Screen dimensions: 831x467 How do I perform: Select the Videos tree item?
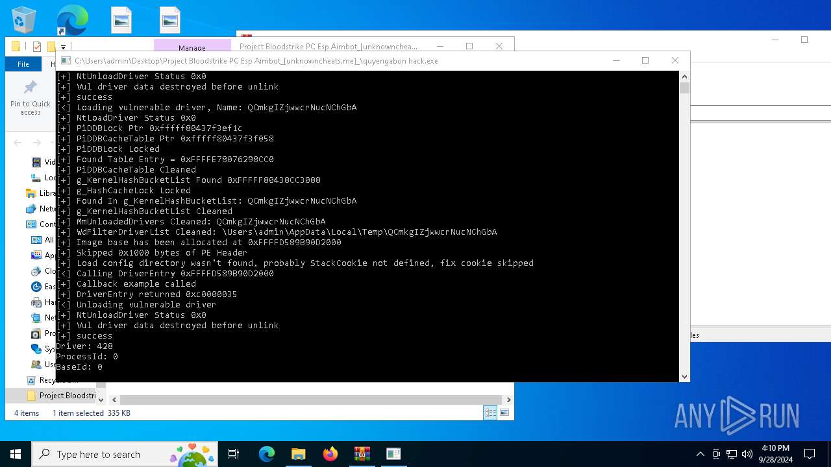(x=43, y=162)
